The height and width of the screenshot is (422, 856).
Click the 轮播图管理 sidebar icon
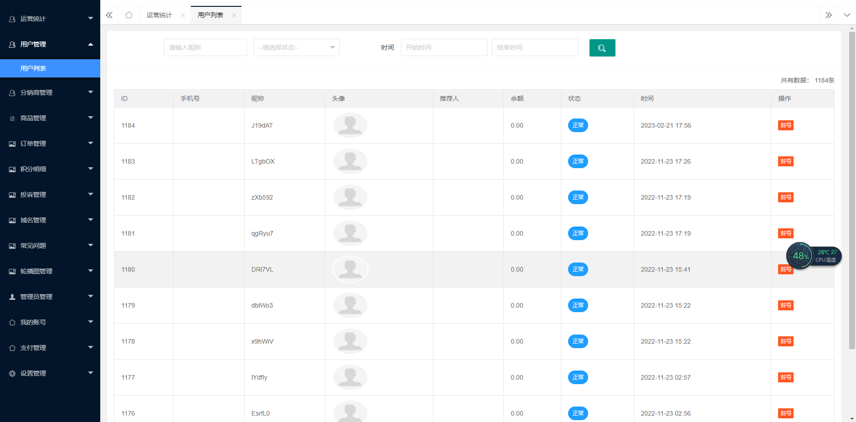click(x=12, y=271)
